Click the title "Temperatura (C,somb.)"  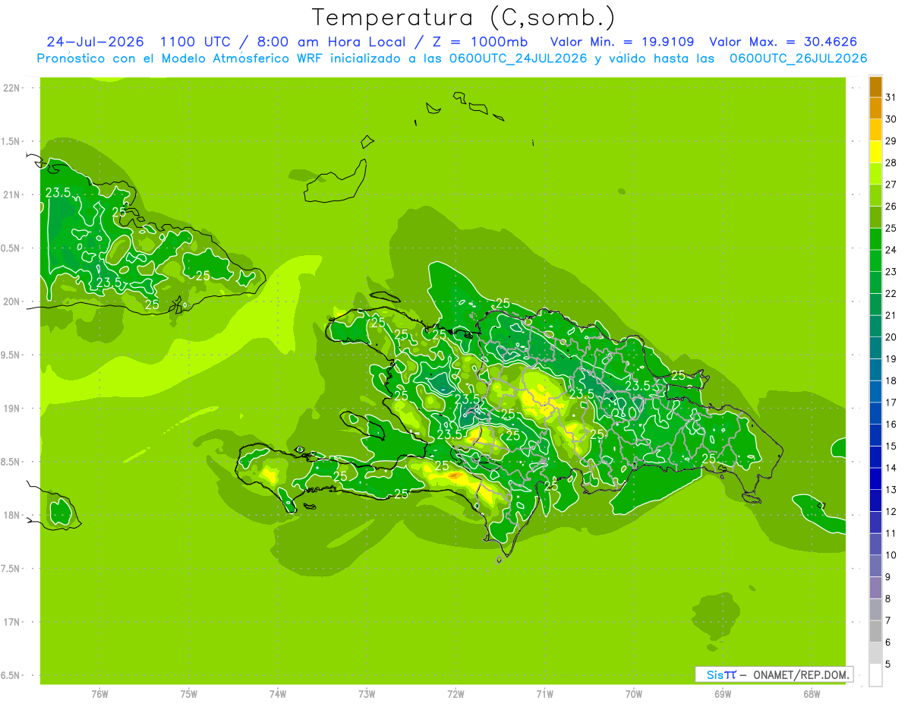point(463,17)
